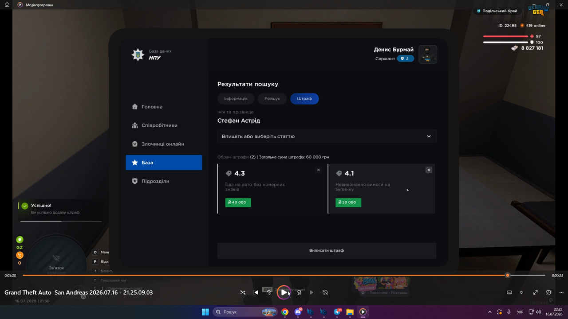568x319 pixels.
Task: Click the Media Player taskbar icon
Action: pos(363,312)
